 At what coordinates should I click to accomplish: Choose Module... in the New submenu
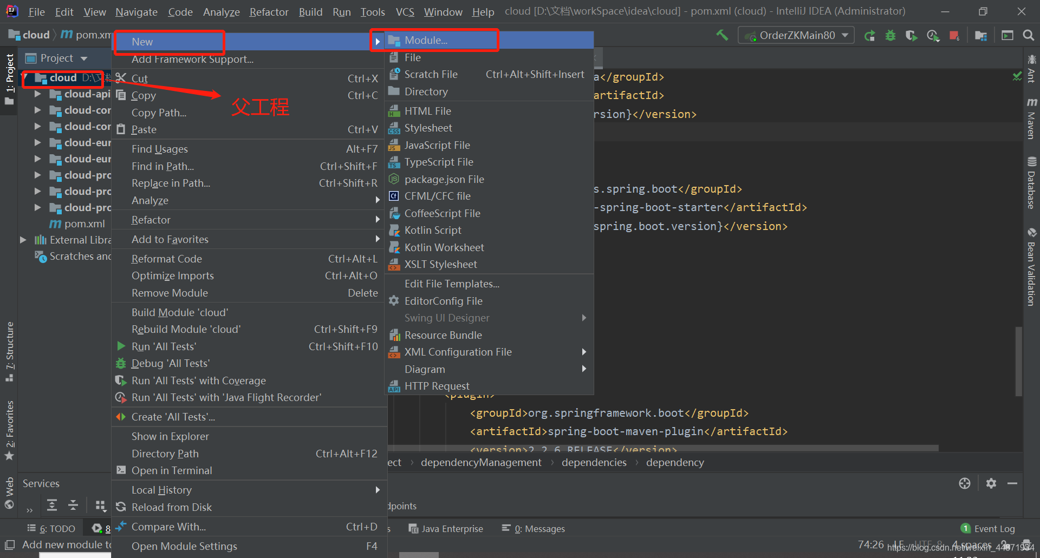[489, 41]
